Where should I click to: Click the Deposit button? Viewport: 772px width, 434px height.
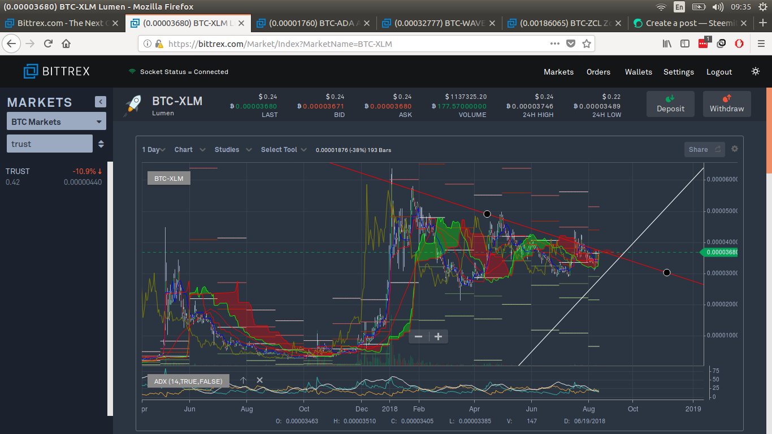(670, 104)
